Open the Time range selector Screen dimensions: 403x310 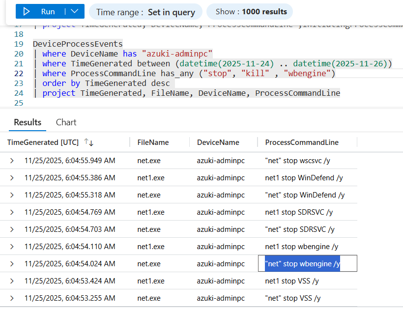tap(145, 12)
